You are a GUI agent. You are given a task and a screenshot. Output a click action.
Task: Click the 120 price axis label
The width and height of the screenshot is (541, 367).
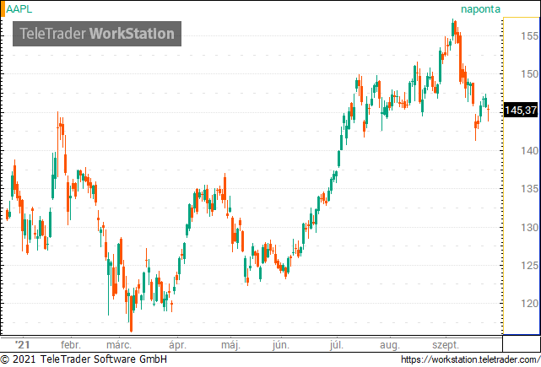pyautogui.click(x=530, y=304)
